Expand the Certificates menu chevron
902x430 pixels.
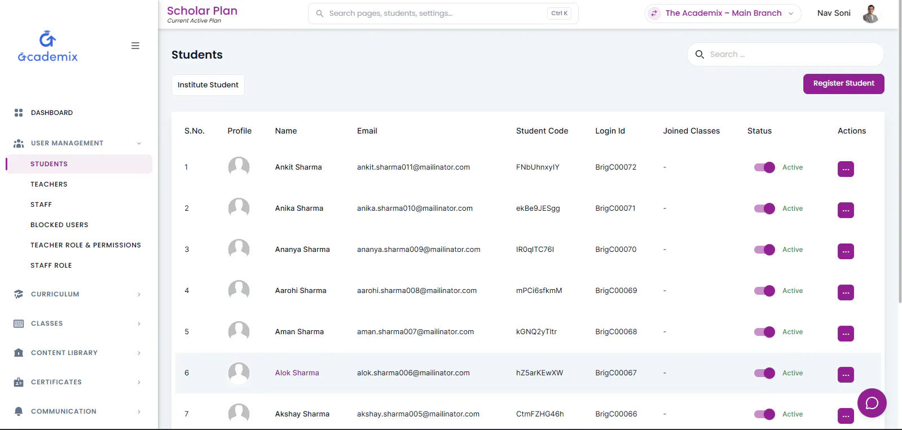click(x=139, y=382)
